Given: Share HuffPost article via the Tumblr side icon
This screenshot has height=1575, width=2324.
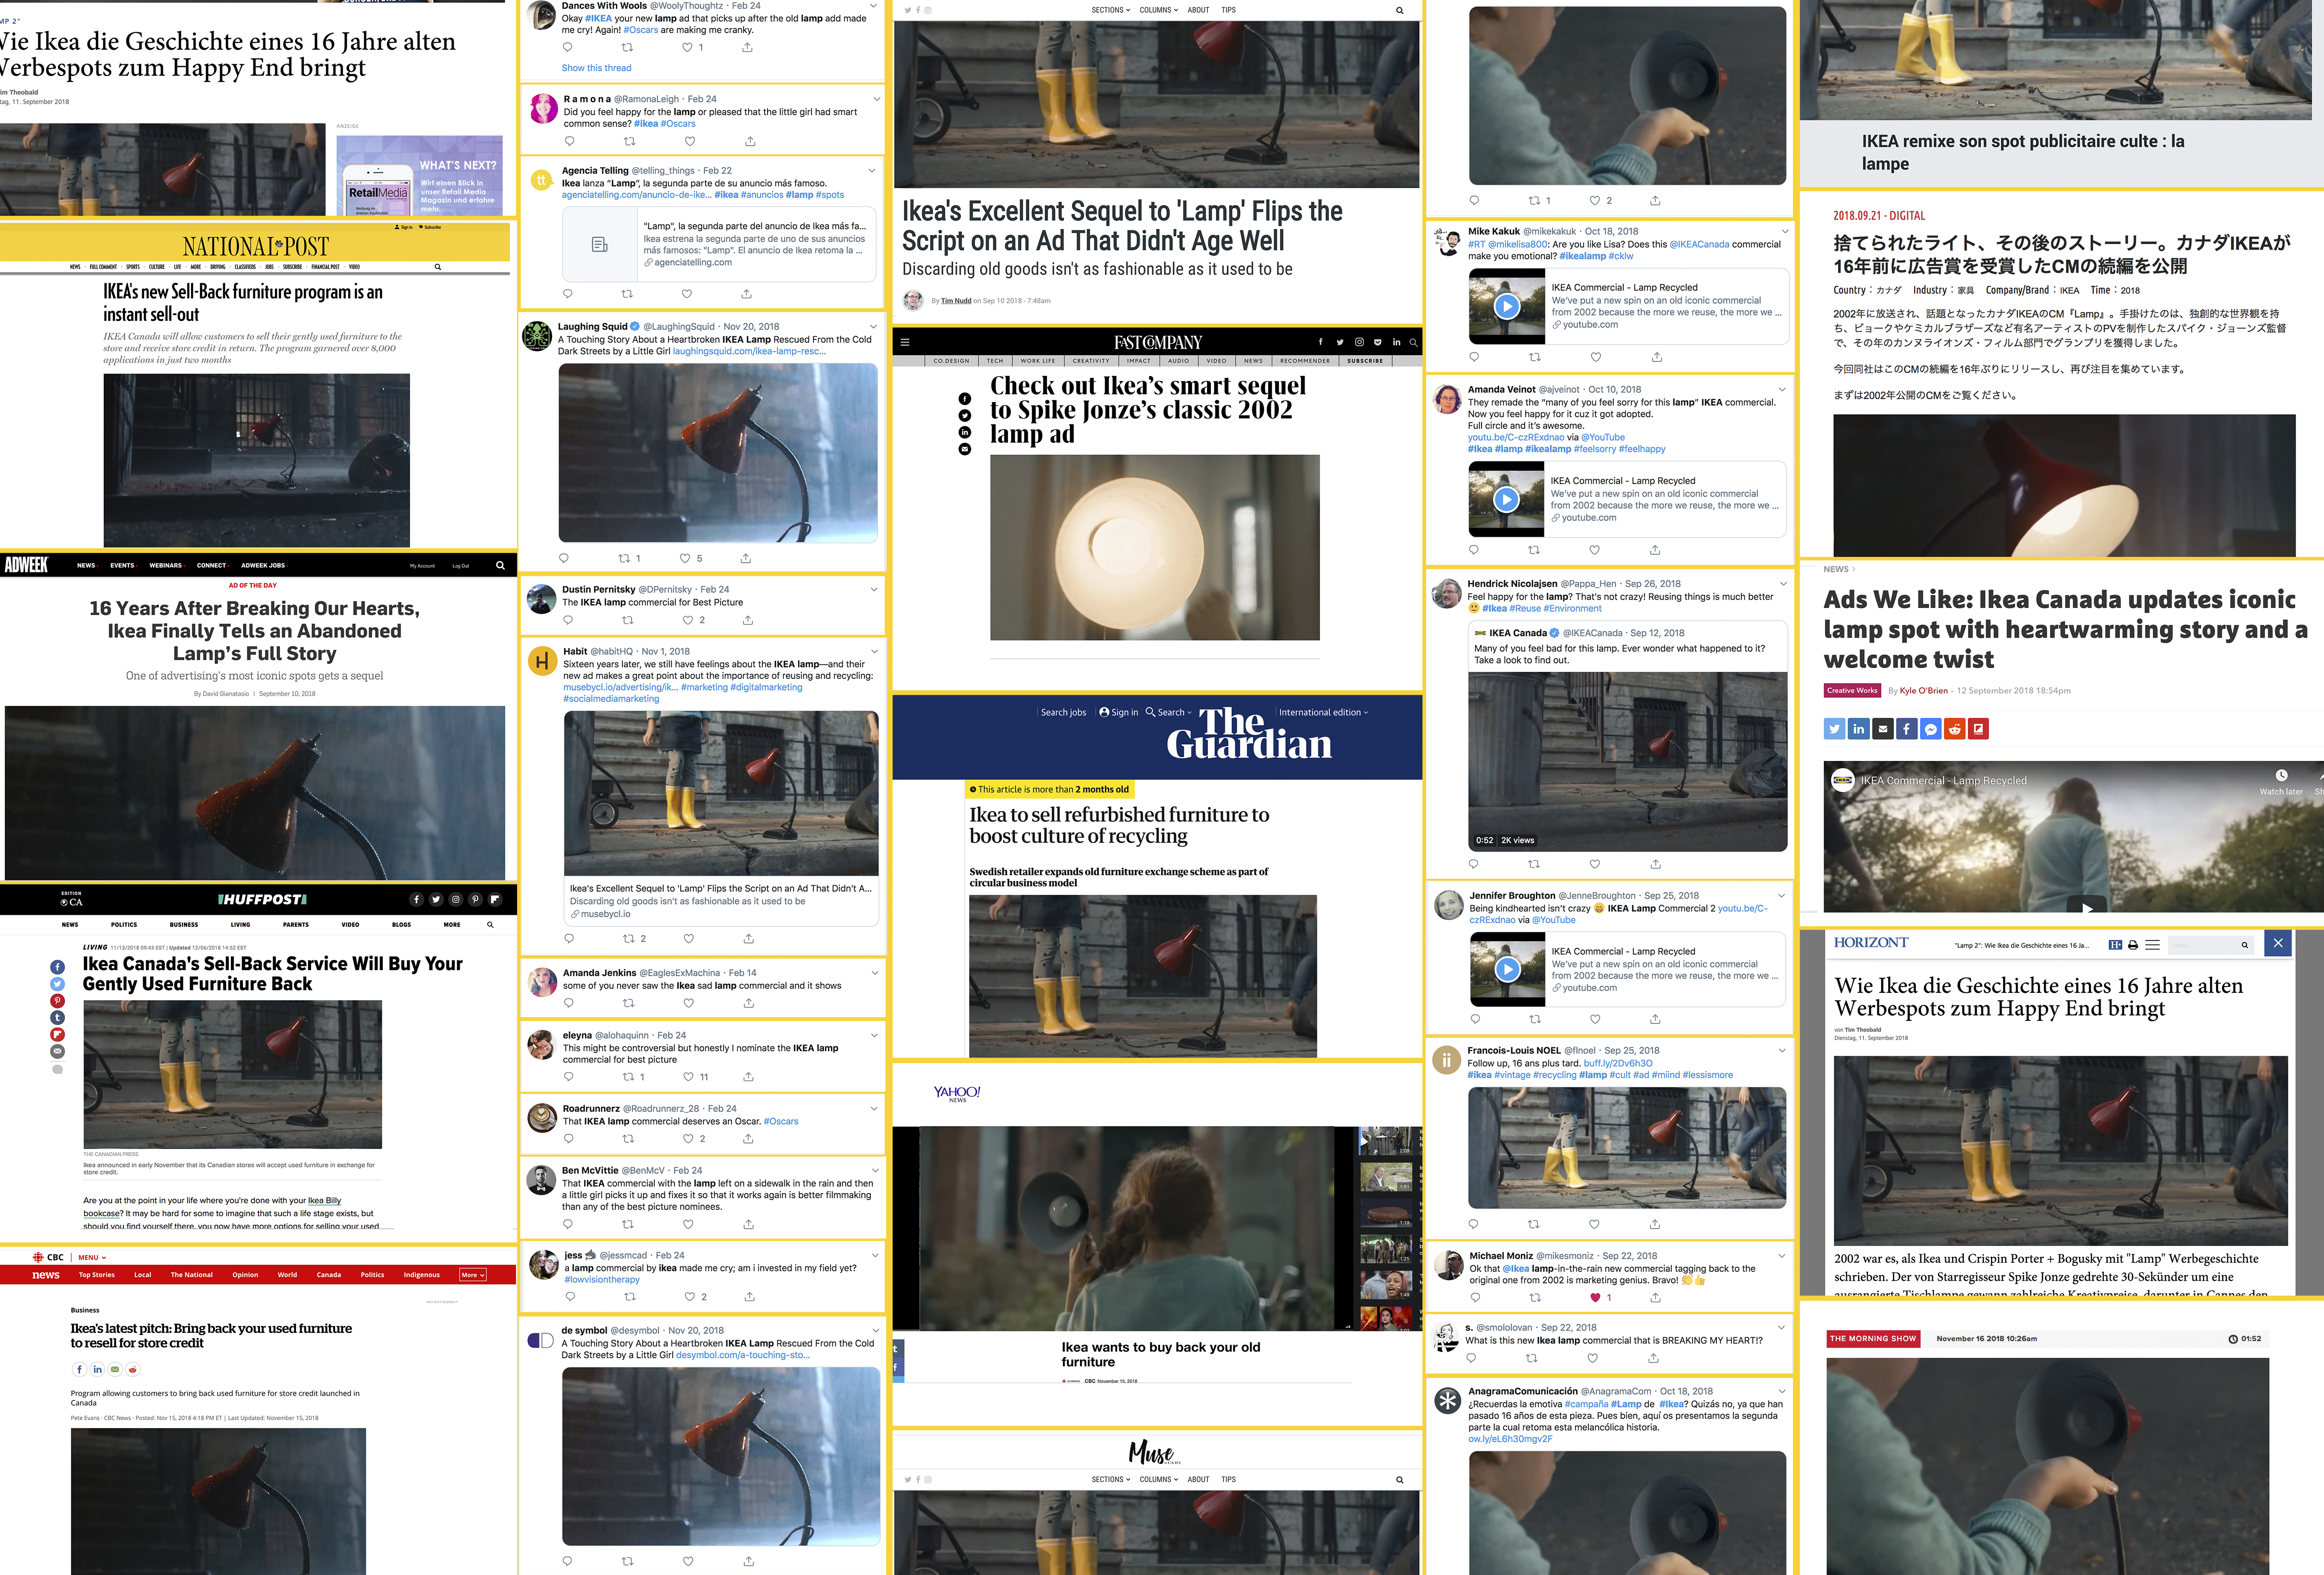Looking at the screenshot, I should 57,1017.
